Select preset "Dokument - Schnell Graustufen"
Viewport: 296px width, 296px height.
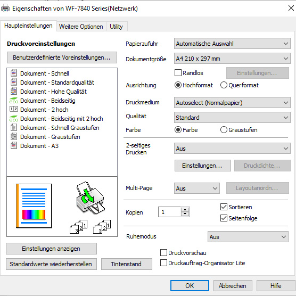[60, 128]
